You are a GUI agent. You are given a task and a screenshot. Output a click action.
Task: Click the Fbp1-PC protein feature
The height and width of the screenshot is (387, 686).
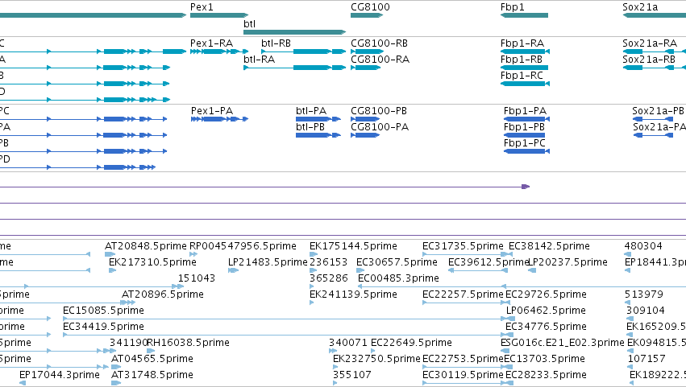525,143
